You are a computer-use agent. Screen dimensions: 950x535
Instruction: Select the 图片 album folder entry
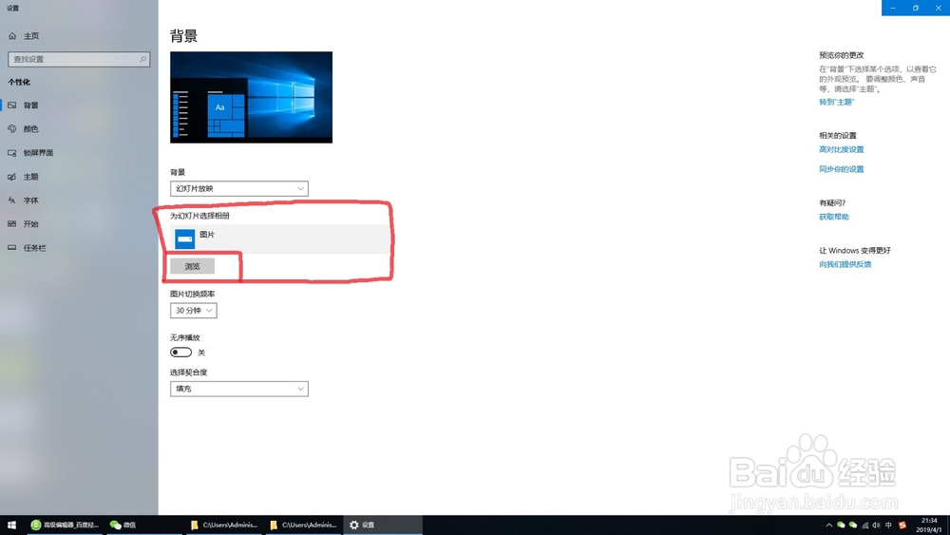[280, 239]
